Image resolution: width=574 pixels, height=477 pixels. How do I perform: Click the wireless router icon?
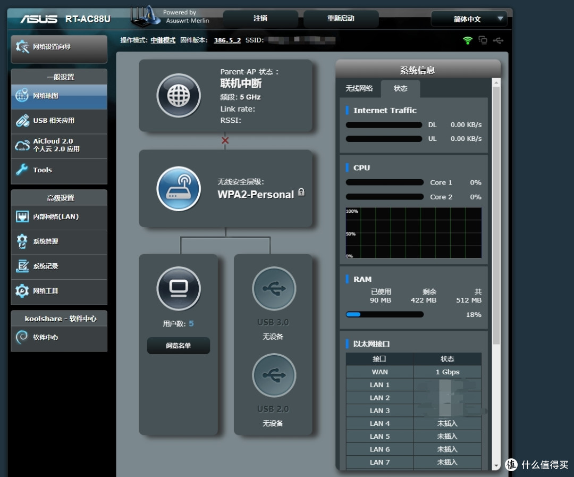click(x=179, y=189)
